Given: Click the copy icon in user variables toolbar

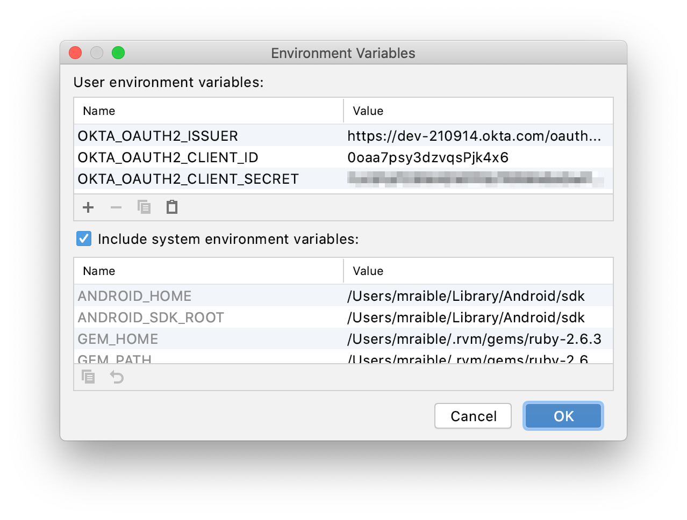Looking at the screenshot, I should pyautogui.click(x=144, y=207).
